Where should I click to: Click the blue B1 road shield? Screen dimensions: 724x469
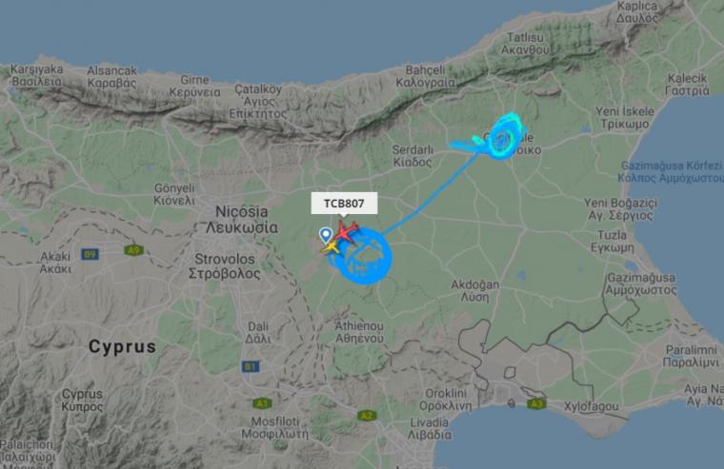[250, 366]
